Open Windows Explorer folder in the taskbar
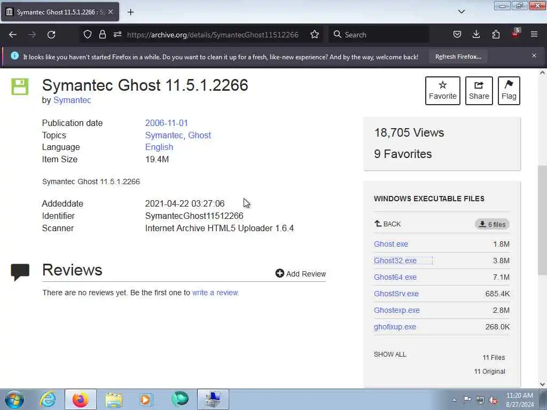The height and width of the screenshot is (410, 547). (x=114, y=399)
